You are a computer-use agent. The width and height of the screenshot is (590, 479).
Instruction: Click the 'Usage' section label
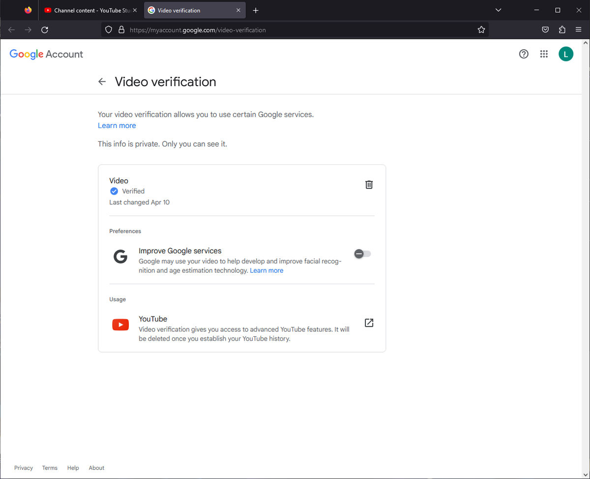pyautogui.click(x=118, y=299)
